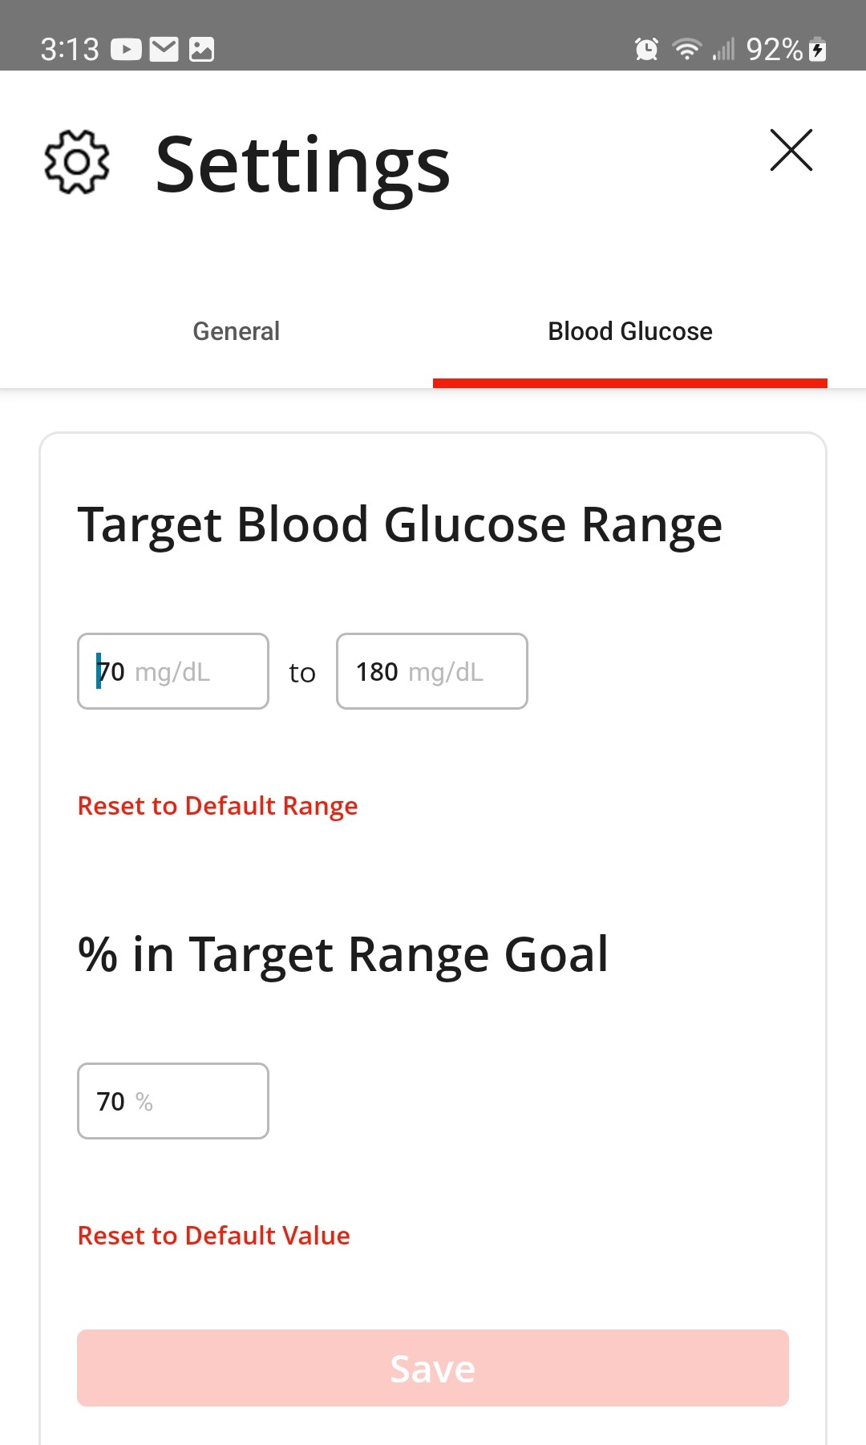Tap the YouTube notification icon
Viewport: 866px width, 1445px height.
pos(126,50)
